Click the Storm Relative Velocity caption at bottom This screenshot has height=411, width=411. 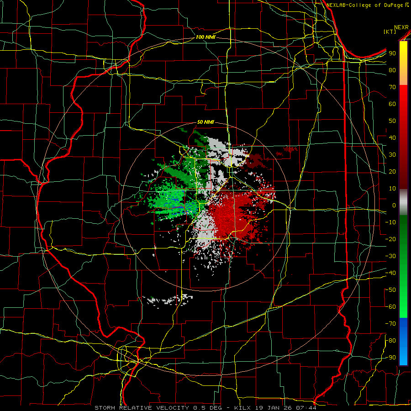[205, 408]
